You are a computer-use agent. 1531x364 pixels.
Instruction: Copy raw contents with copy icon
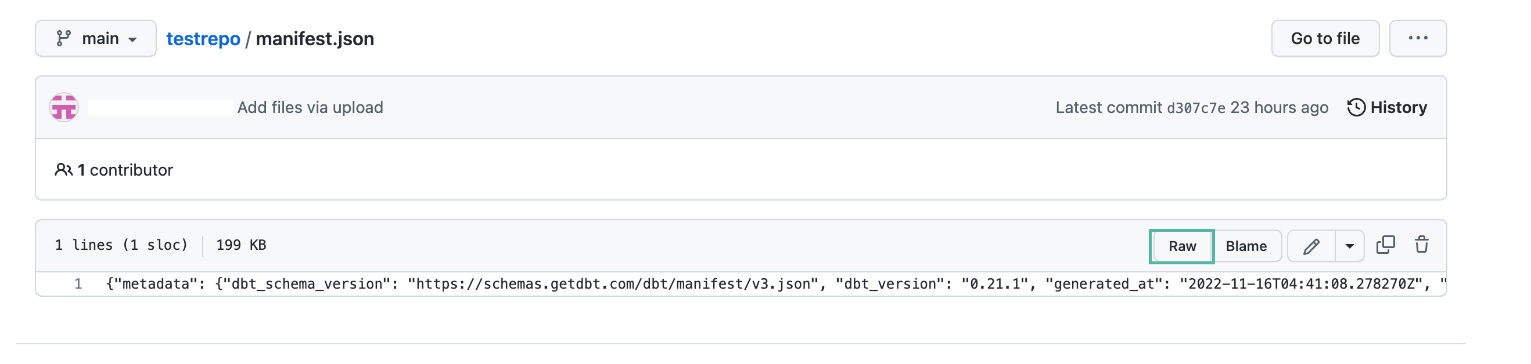1385,245
